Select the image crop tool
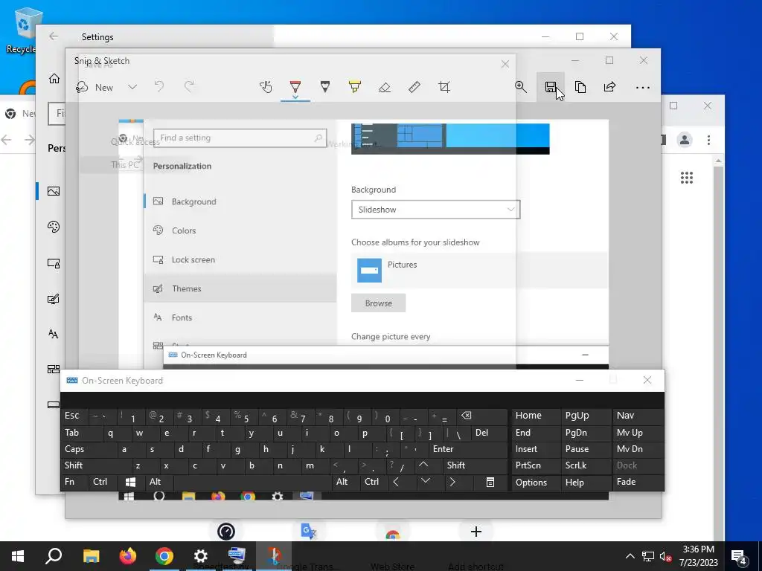Screen dimensions: 762x571 pyautogui.click(x=444, y=87)
